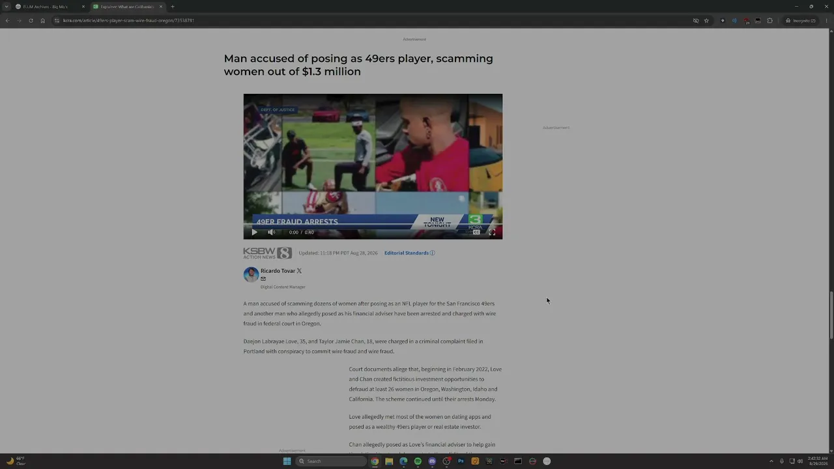The height and width of the screenshot is (469, 834).
Task: Click the 'Updated: 11:18 PM PDT' timestamp
Action: coord(338,253)
